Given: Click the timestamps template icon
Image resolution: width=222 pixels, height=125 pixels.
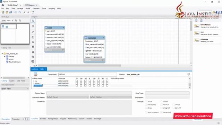Looking at the screenshot, I should point(197,26).
